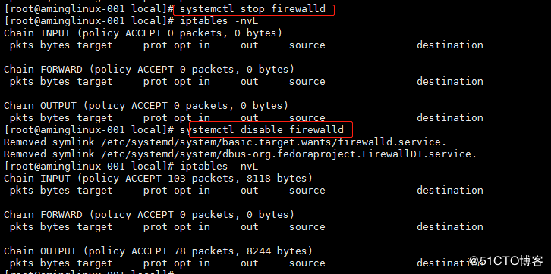This screenshot has height=274, width=551.
Task: Click the first 'Chain OUTPUT' line with 0 packets
Action: [x=146, y=106]
